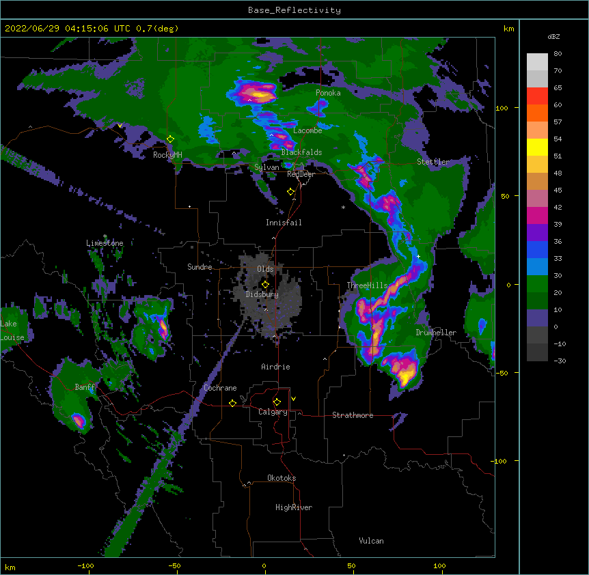Click the dBZ legend heading
Image resolution: width=589 pixels, height=575 pixels.
pyautogui.click(x=553, y=36)
